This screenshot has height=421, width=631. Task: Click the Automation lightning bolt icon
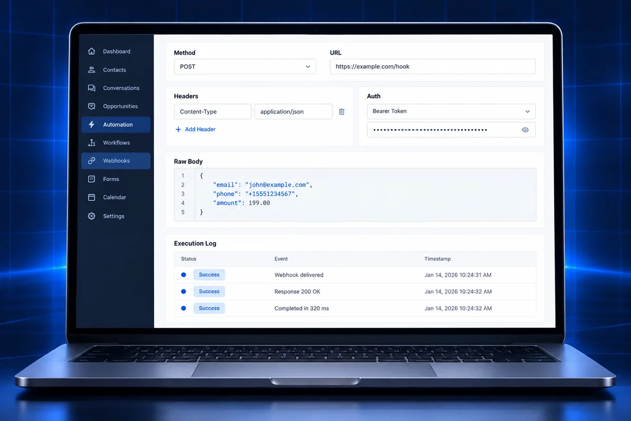click(x=91, y=125)
